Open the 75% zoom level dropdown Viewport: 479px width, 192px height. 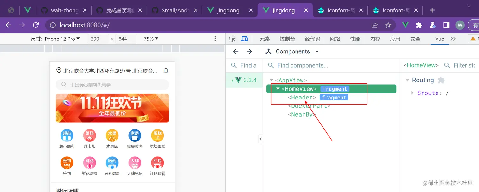click(x=150, y=39)
